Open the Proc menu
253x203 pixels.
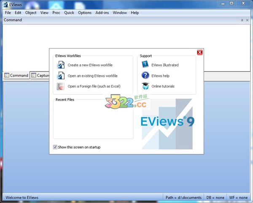click(56, 13)
